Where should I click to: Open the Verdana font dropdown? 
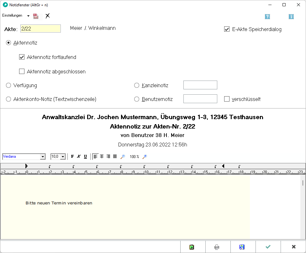click(43, 156)
